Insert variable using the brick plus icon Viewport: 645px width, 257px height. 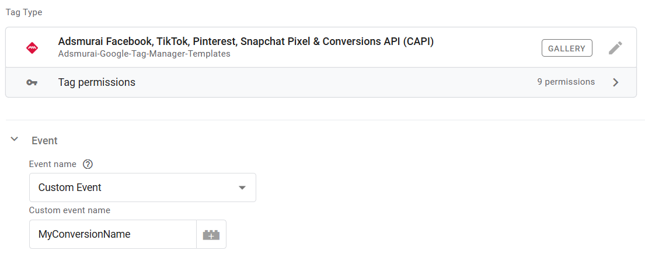pos(211,234)
